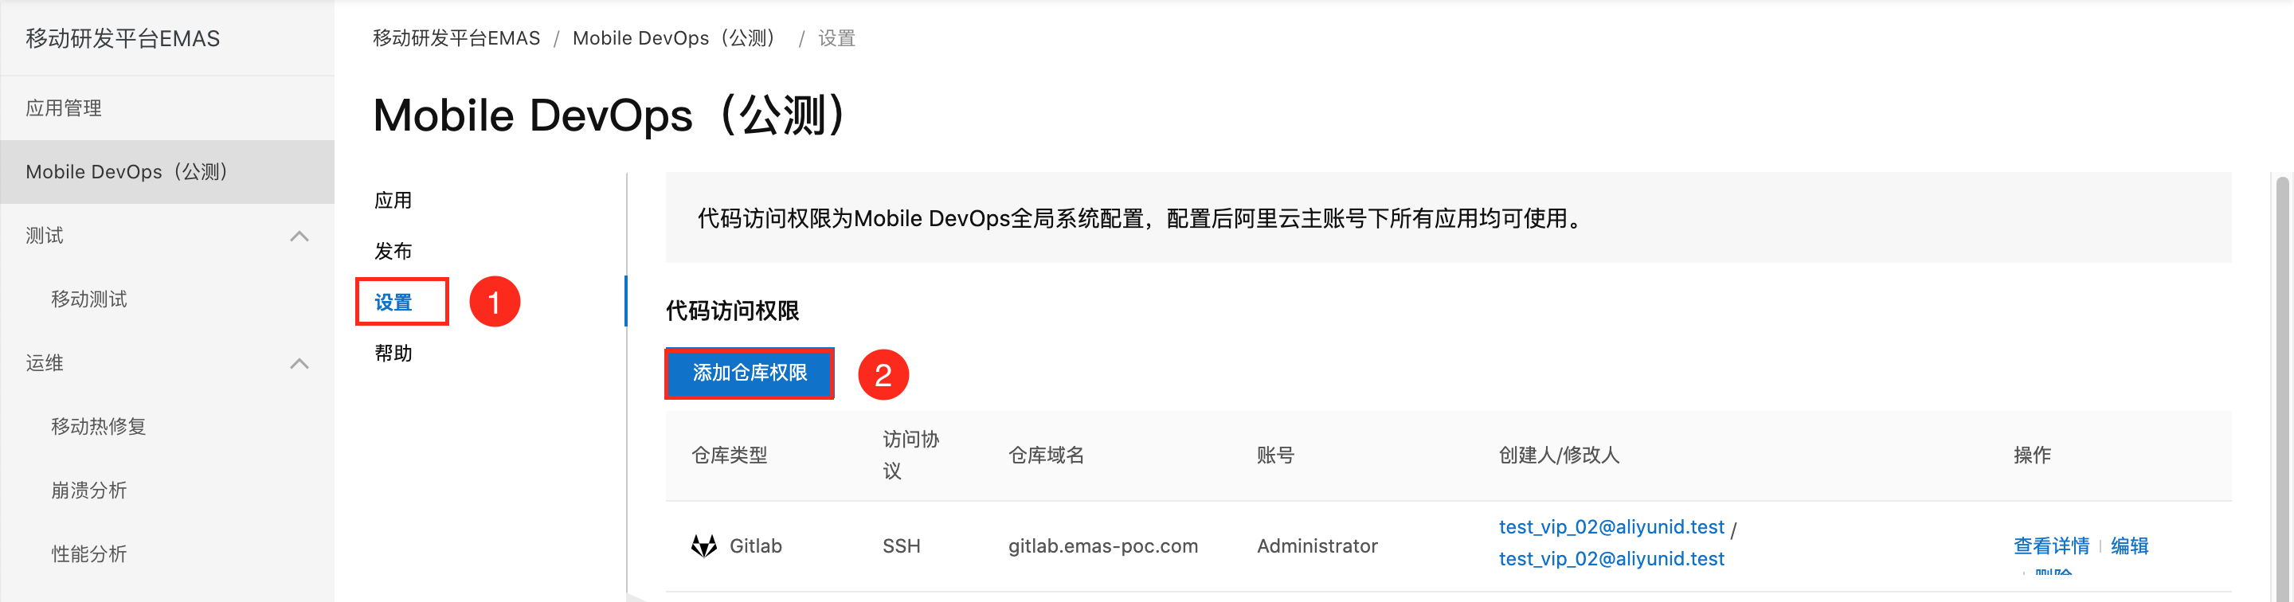
Task: Click the 仓库类型 column header
Action: coord(730,455)
